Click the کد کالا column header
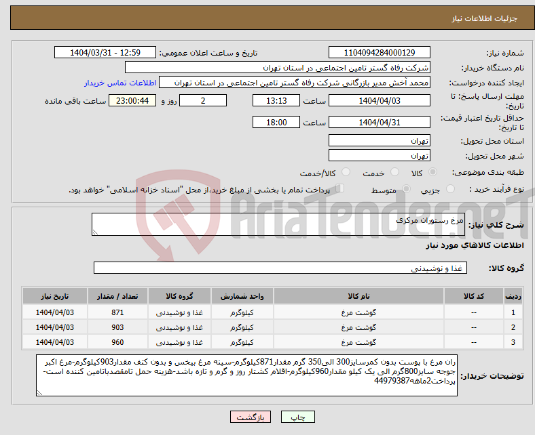This screenshot has width=535, height=435. (x=474, y=296)
